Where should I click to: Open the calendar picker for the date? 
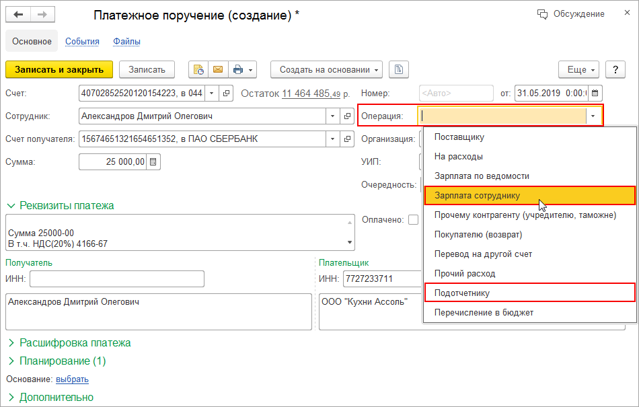595,94
